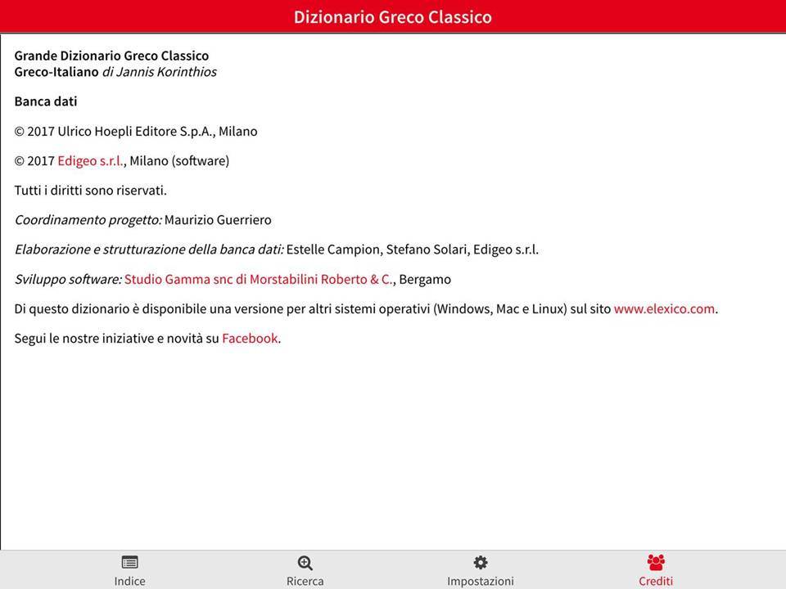This screenshot has width=786, height=589.
Task: Click 'Elaborazione e strutturazione della banca dati:' label
Action: pyautogui.click(x=149, y=250)
